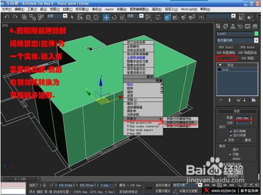Click the object color swatch beside Line01
This screenshot has width=263, height=195.
pyautogui.click(x=256, y=34)
